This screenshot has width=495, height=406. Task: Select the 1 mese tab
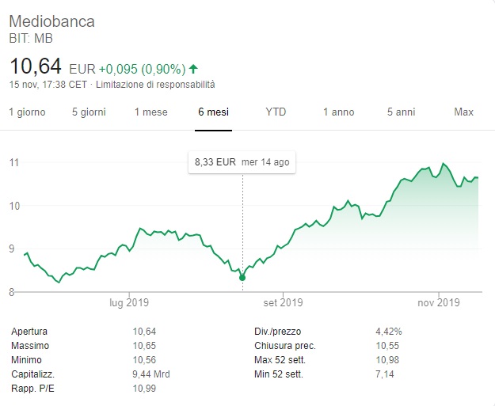(x=150, y=112)
